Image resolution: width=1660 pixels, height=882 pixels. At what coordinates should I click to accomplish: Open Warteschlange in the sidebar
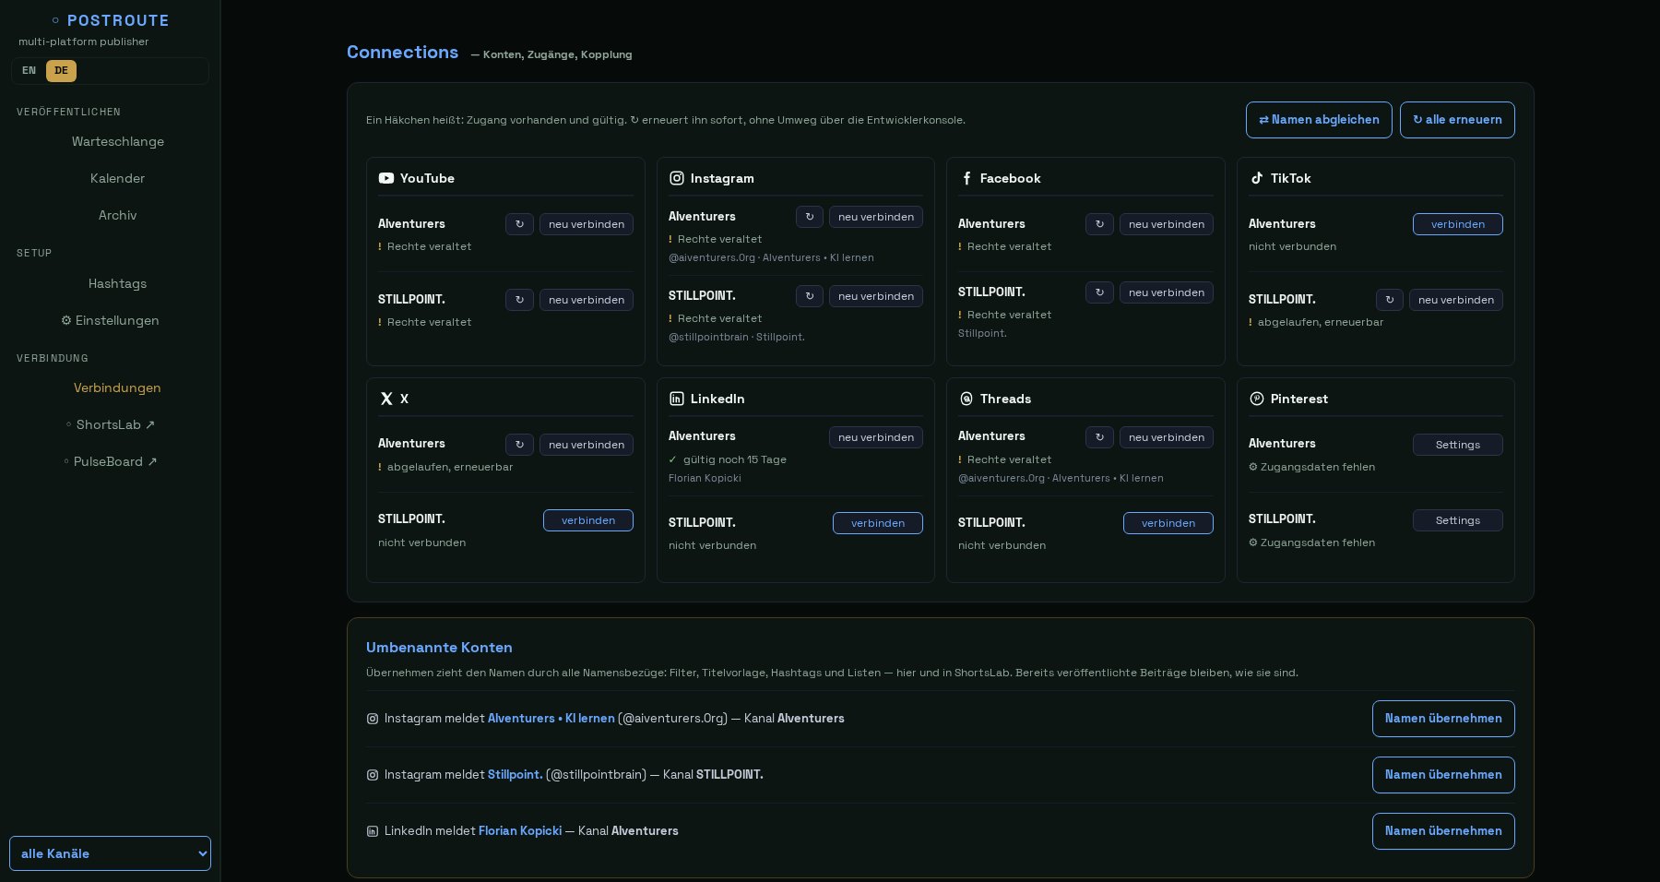click(x=118, y=141)
